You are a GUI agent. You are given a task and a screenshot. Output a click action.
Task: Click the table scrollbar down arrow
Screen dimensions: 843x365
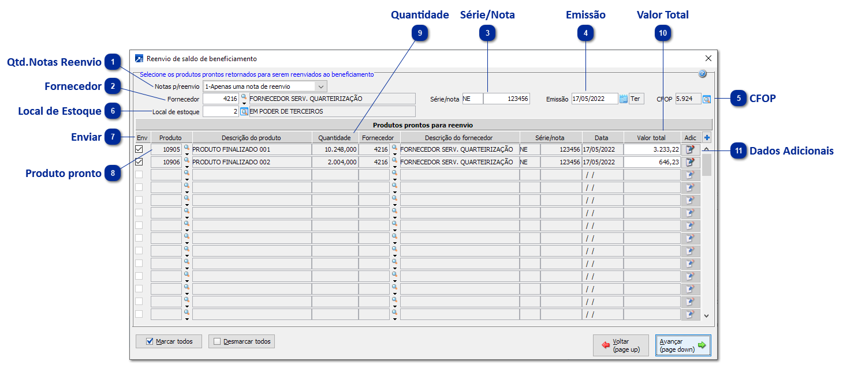(707, 315)
